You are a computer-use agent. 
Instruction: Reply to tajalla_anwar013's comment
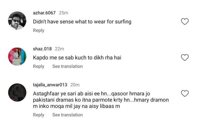[x=38, y=115]
